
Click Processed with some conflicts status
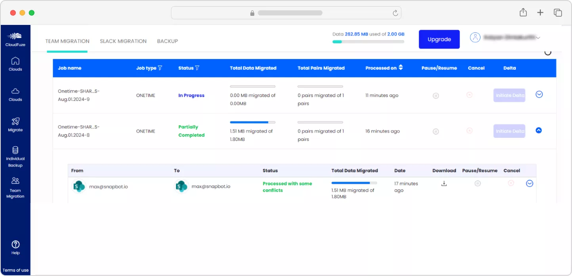tap(287, 187)
